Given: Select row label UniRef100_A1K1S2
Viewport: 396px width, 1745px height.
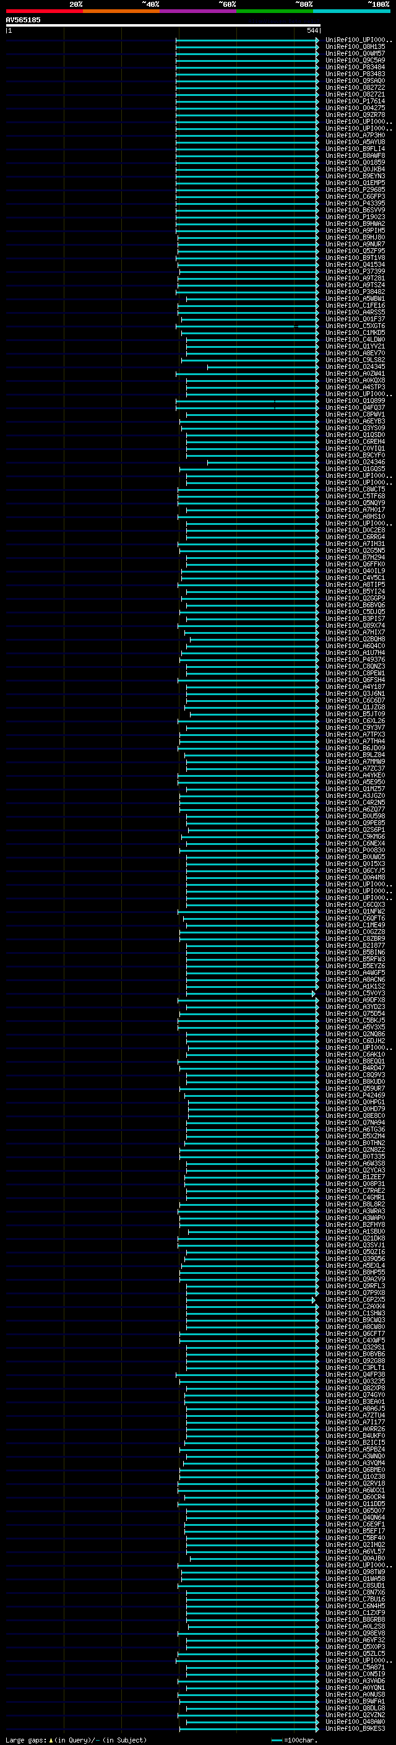Looking at the screenshot, I should point(355,986).
